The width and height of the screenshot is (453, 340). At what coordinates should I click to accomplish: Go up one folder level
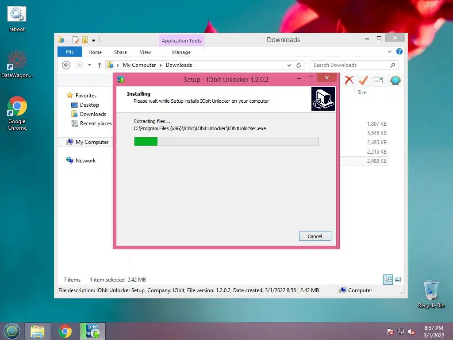click(x=100, y=65)
